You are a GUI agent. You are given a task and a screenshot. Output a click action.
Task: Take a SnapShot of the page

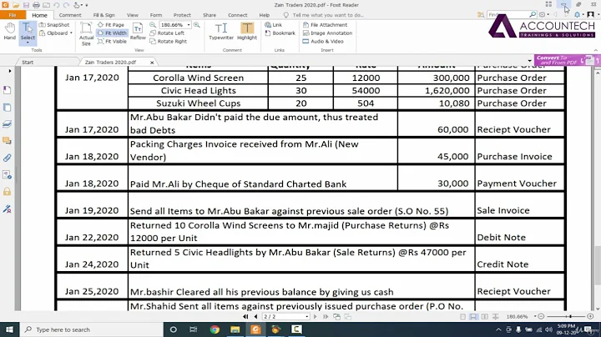click(54, 24)
